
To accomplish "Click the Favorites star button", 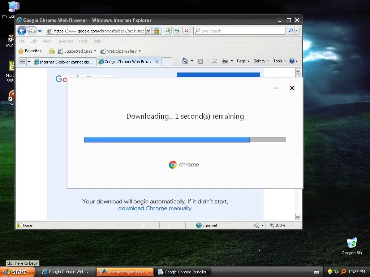I will point(30,51).
